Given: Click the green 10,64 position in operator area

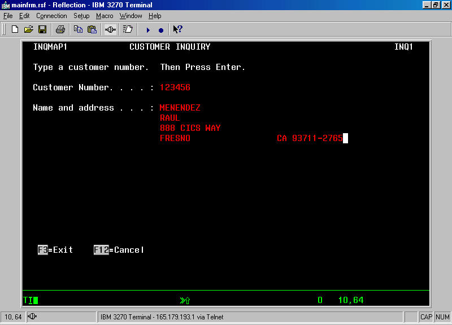Looking at the screenshot, I should 351,300.
